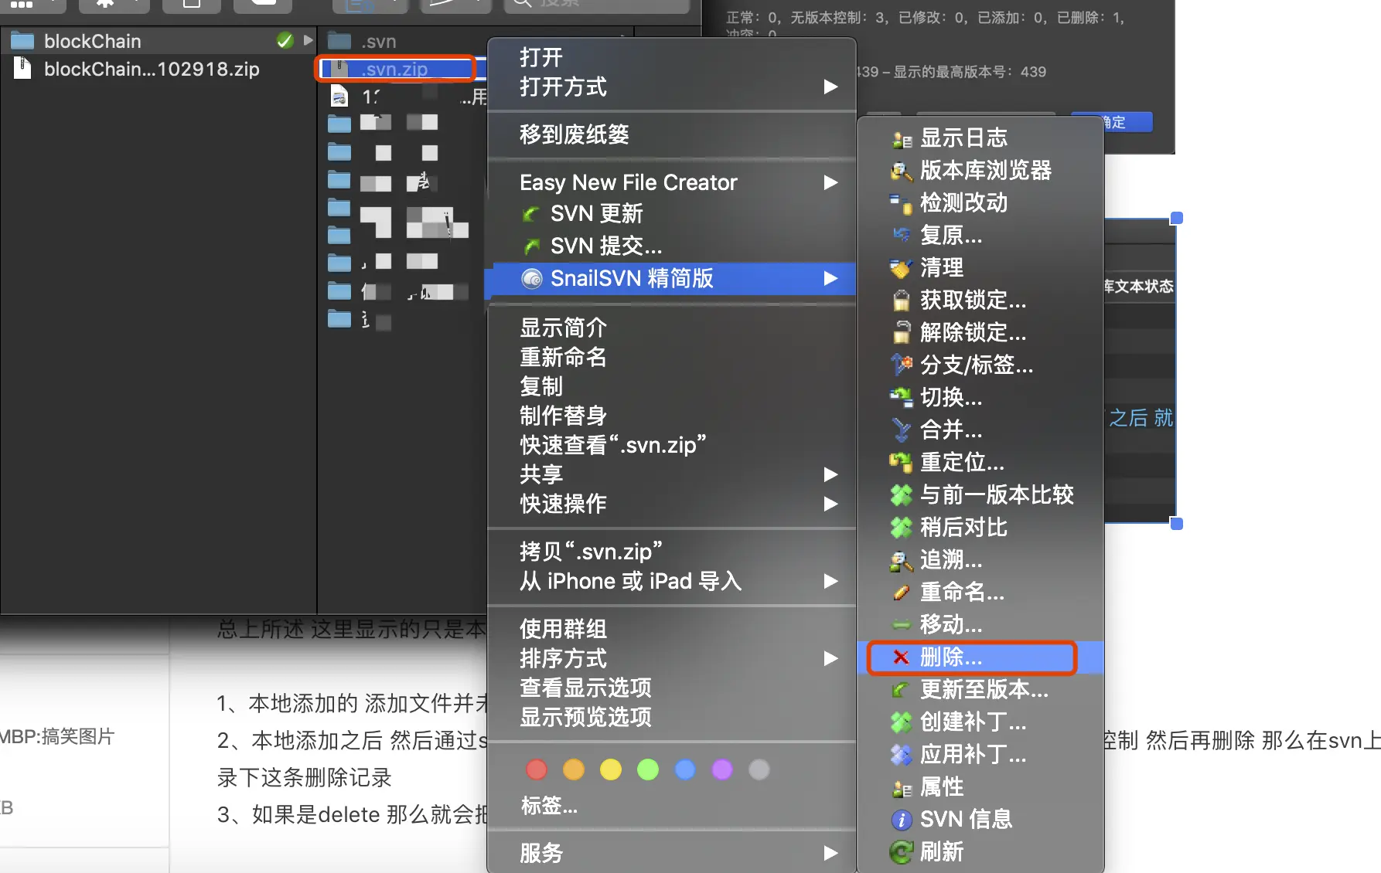Click 标签... to edit tags
This screenshot has width=1381, height=873.
click(x=549, y=806)
